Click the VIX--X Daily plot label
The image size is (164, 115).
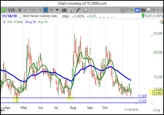click(15, 22)
